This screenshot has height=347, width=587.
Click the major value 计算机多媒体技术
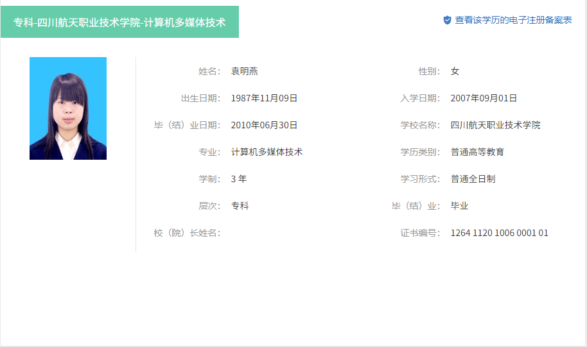tap(267, 152)
